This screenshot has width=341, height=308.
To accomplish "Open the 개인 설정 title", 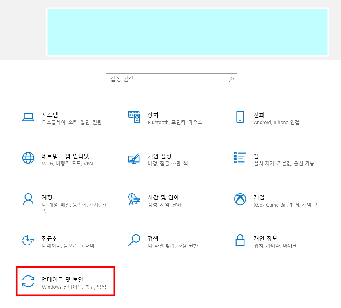I will point(159,156).
